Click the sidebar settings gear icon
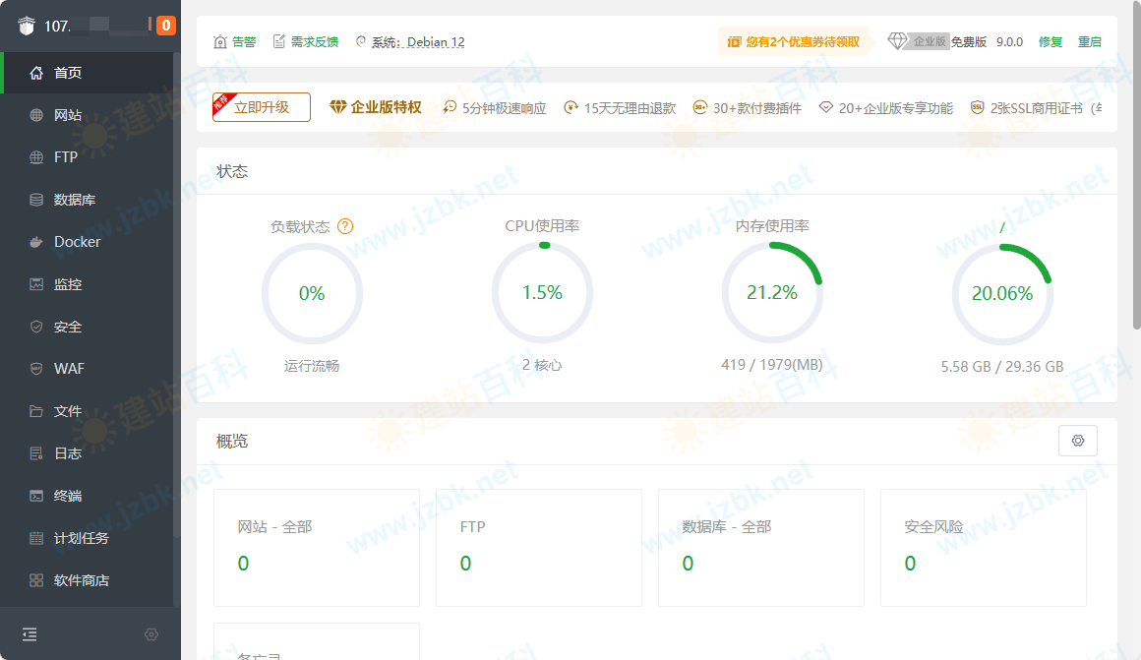This screenshot has height=660, width=1141. [x=151, y=634]
